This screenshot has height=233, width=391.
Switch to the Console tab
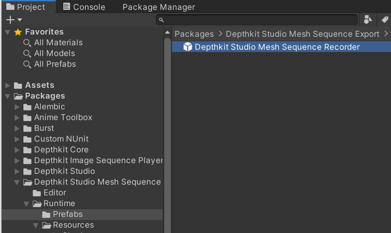click(x=84, y=7)
